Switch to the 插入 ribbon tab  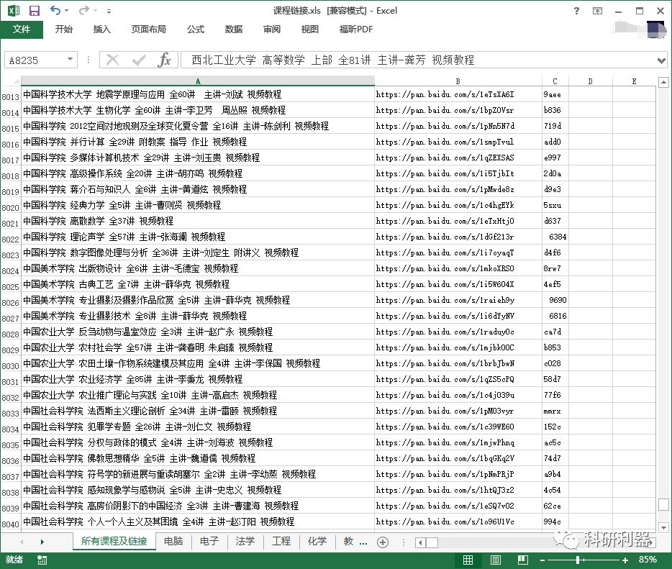101,29
